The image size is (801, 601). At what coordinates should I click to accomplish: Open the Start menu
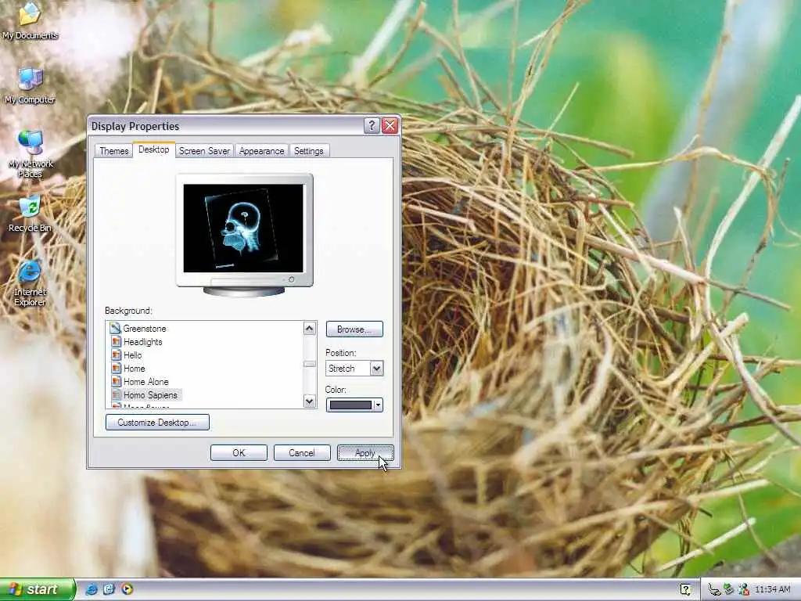[38, 589]
